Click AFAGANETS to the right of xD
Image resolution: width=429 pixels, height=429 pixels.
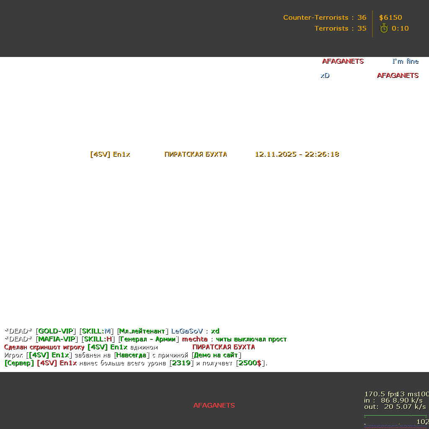[x=397, y=75]
